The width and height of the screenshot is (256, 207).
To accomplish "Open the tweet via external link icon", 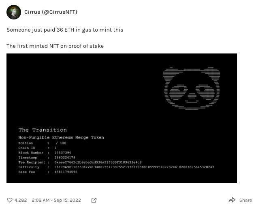I will pos(94,200).
